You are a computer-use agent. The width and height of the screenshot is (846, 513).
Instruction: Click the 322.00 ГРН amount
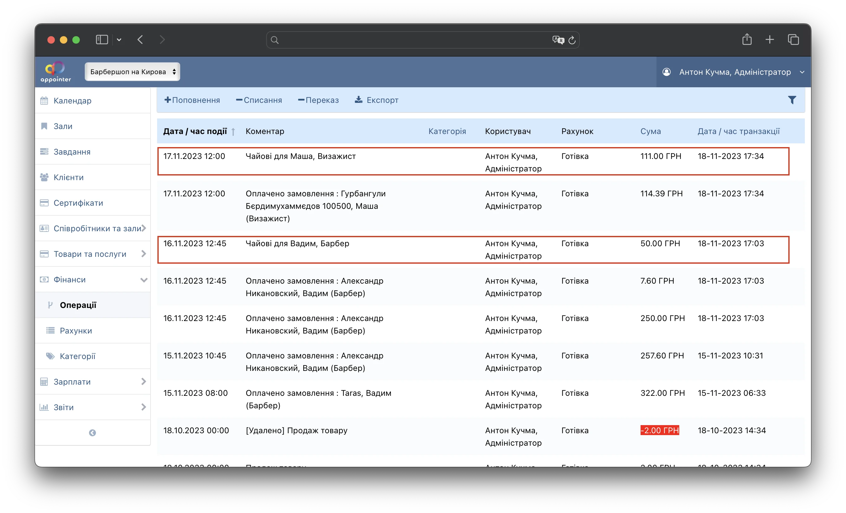pos(662,393)
